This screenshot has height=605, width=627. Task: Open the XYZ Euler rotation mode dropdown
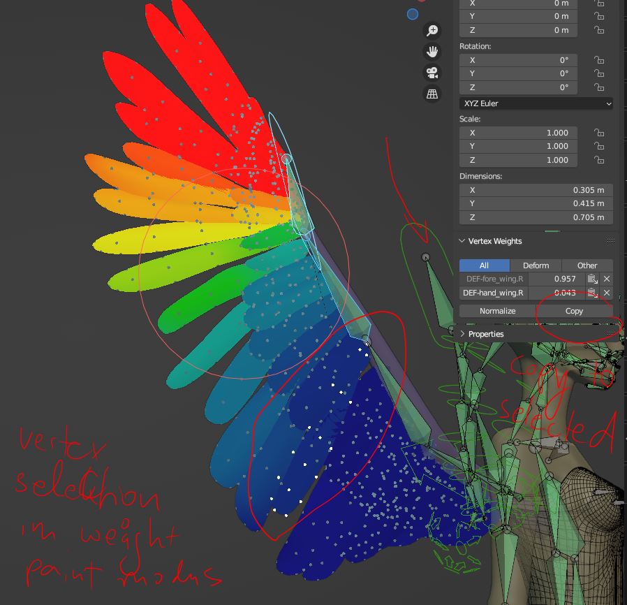pos(536,103)
